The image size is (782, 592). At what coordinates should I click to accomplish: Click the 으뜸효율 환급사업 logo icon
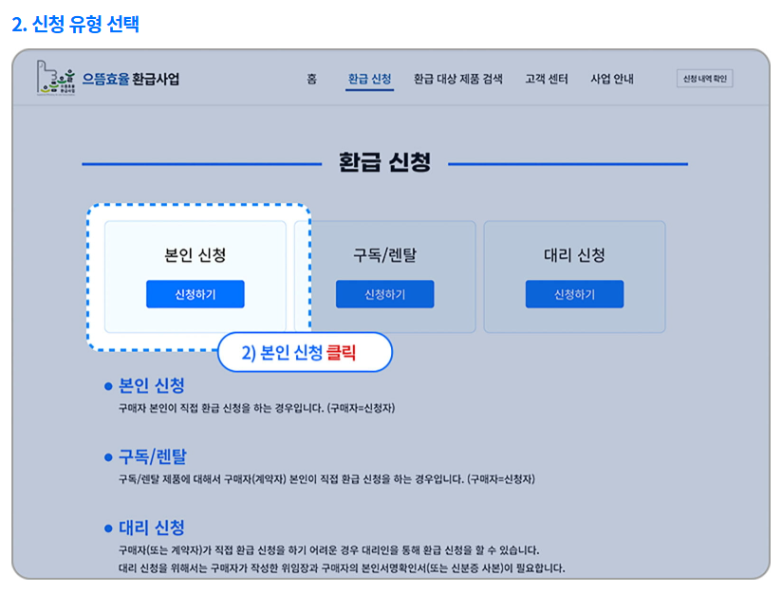point(56,78)
